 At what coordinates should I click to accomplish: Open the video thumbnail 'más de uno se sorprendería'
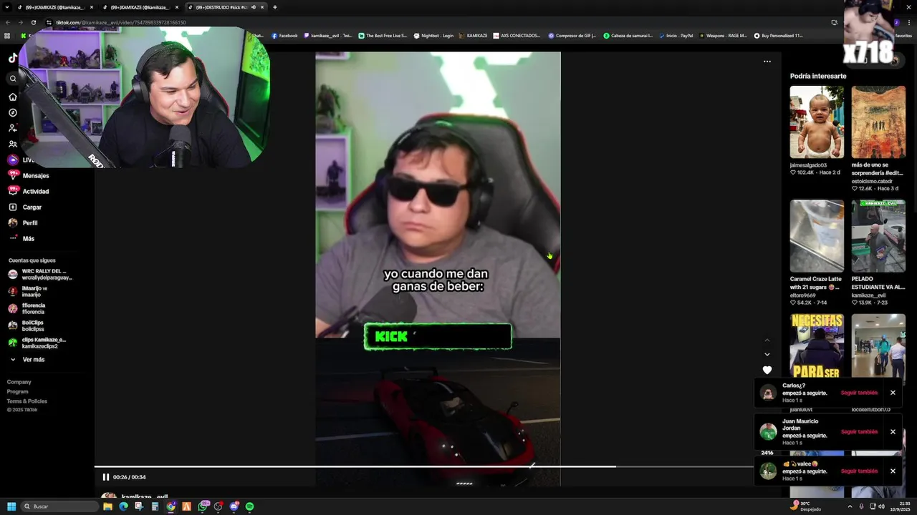[878, 122]
